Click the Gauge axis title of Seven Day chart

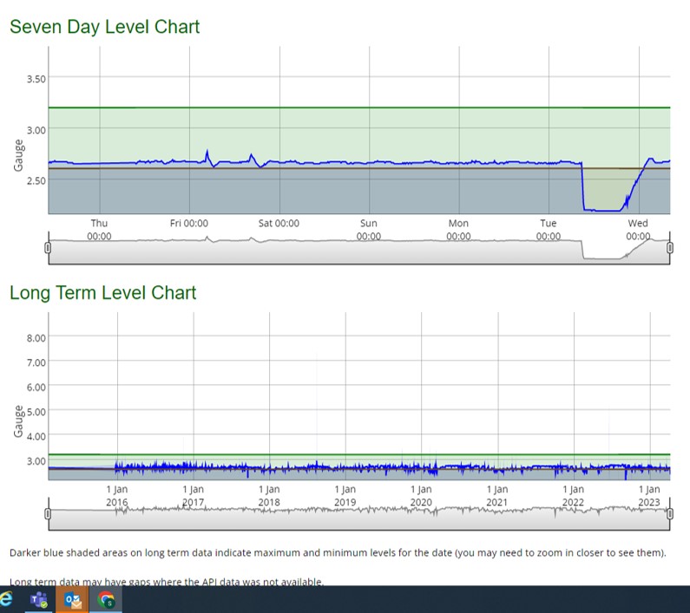pyautogui.click(x=18, y=155)
